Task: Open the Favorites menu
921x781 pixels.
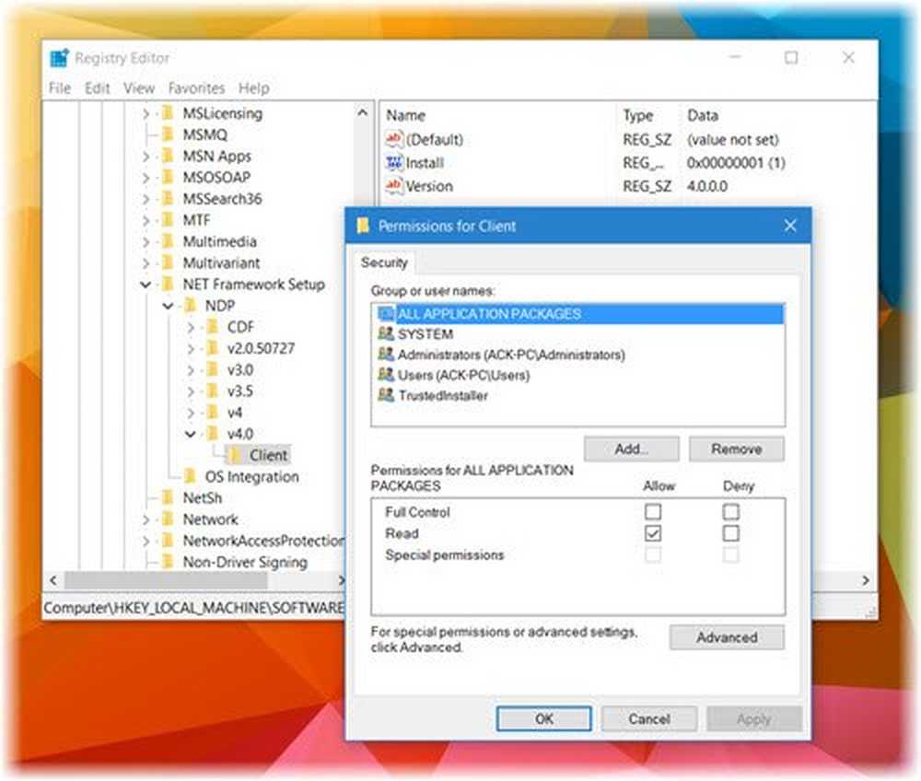Action: click(x=196, y=88)
